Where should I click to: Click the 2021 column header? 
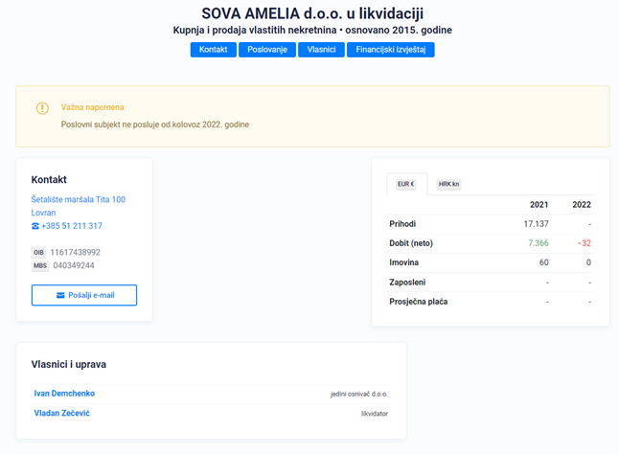pyautogui.click(x=539, y=205)
